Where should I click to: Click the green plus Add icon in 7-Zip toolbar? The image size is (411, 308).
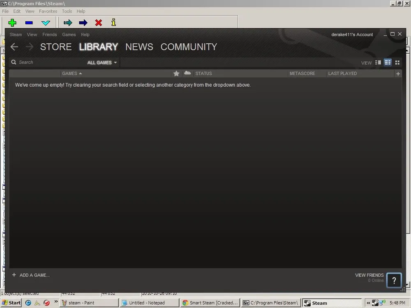pyautogui.click(x=12, y=23)
